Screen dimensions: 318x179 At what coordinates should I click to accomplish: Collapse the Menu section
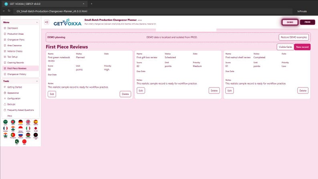(37, 22)
